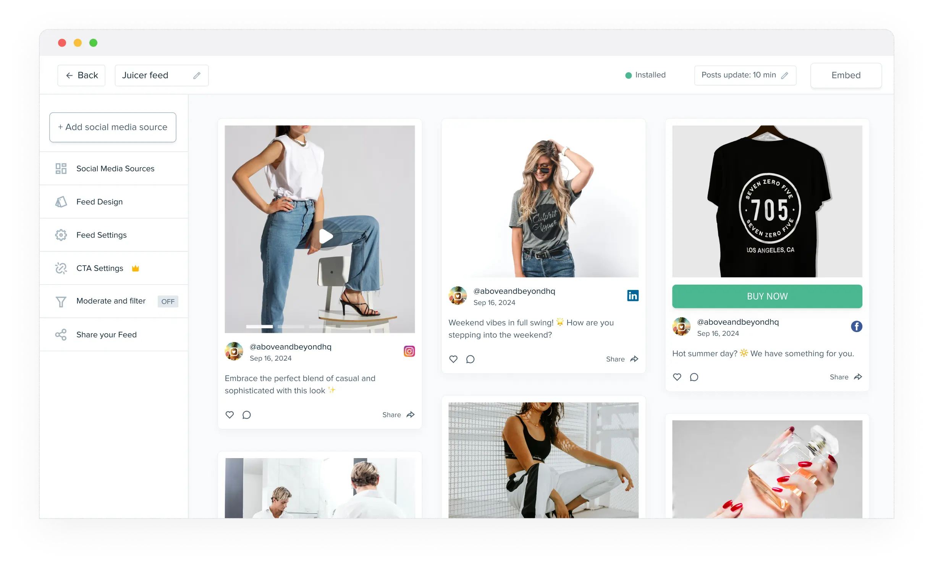933x567 pixels.
Task: Click the Feed Settings gear icon
Action: coord(61,235)
